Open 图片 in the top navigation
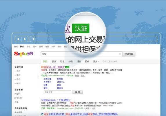Image resolution: width=166 pixels, height=116 pixels. 34,47
